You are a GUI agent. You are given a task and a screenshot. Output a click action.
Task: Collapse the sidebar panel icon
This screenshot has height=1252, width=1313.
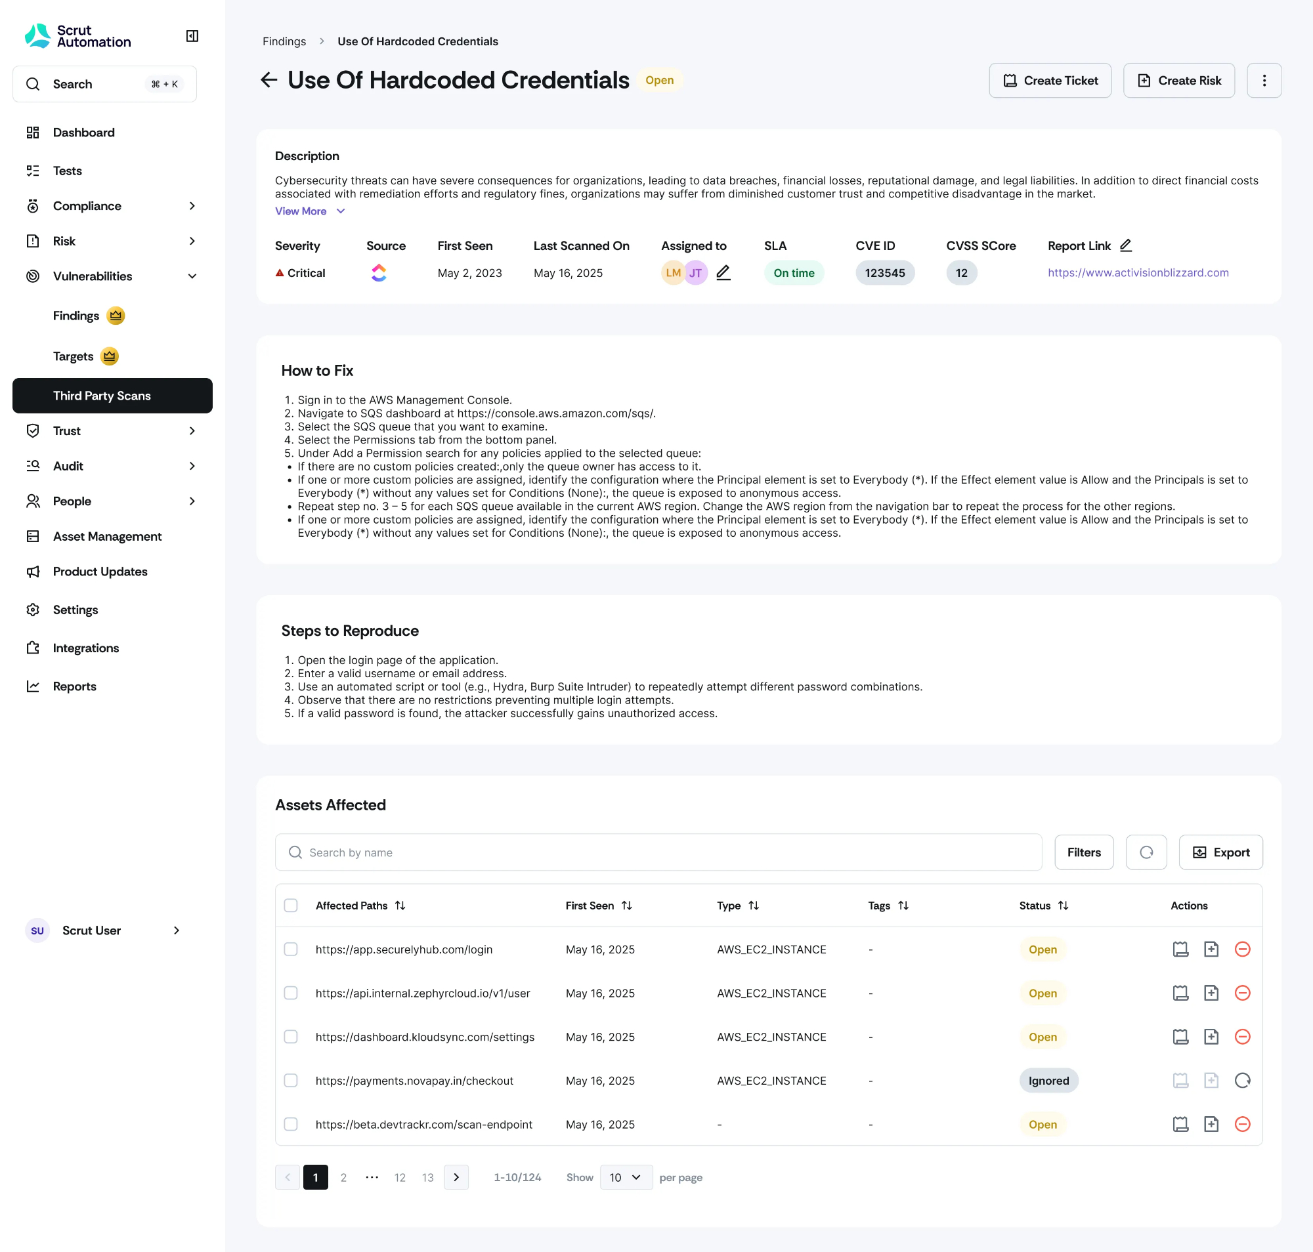(x=192, y=36)
